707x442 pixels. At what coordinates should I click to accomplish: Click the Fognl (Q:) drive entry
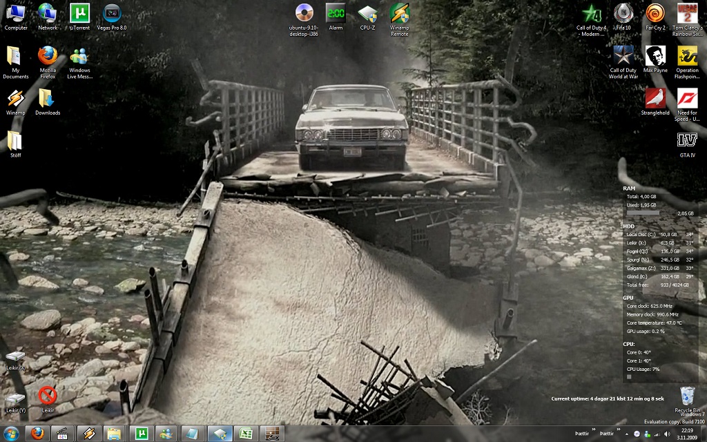tap(659, 251)
